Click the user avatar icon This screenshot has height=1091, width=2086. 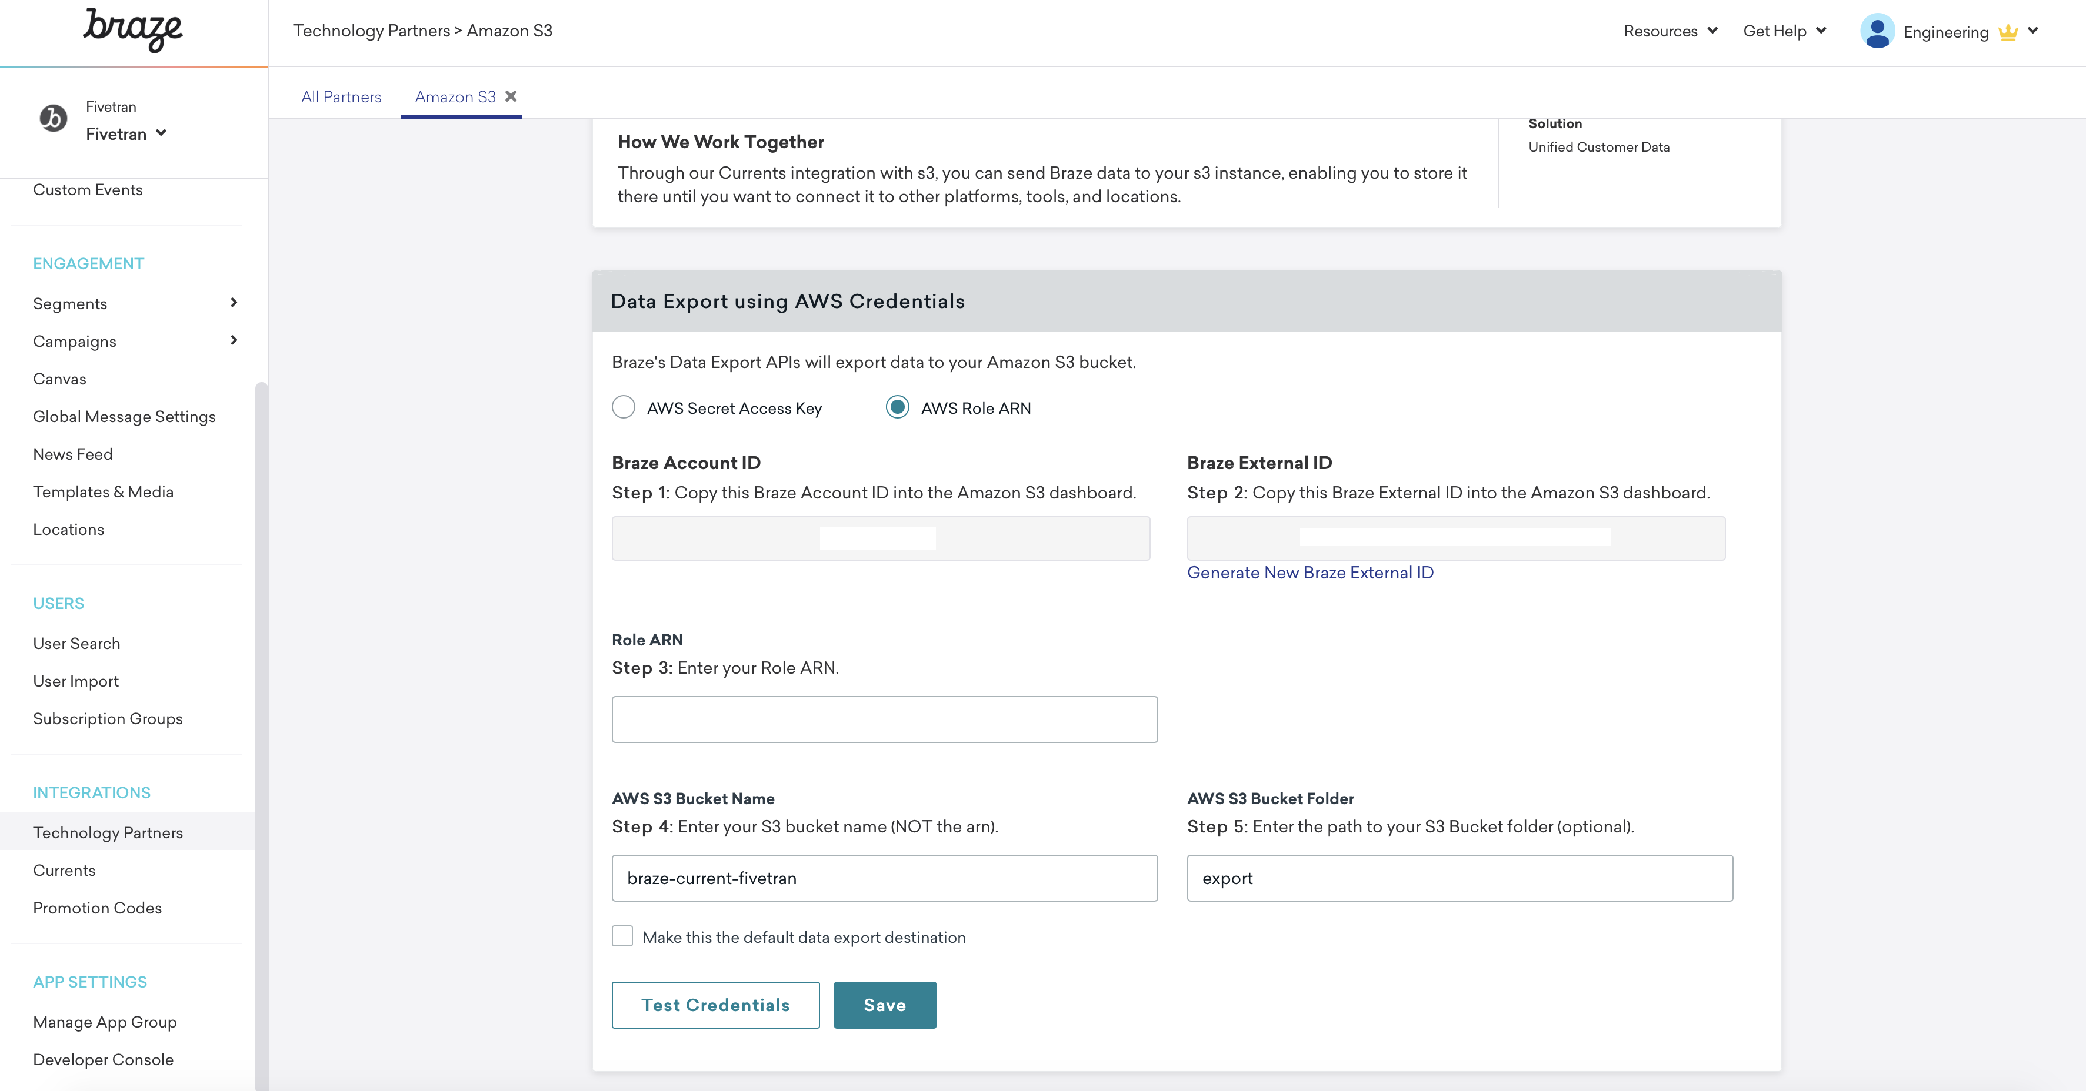[x=1877, y=32]
